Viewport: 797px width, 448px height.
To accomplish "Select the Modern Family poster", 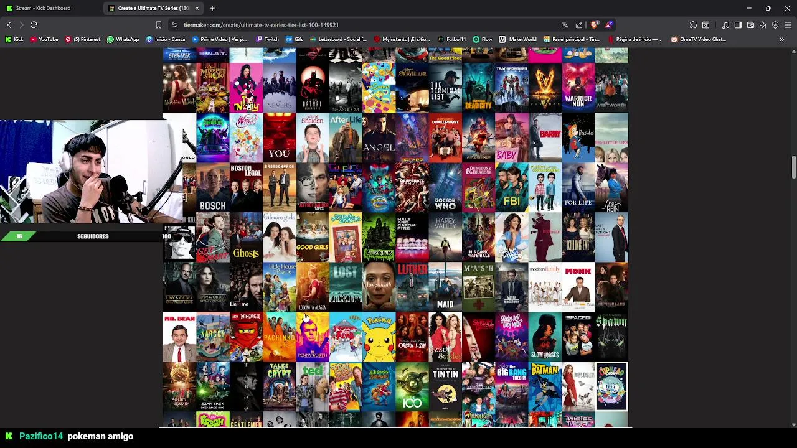I will 545,287.
